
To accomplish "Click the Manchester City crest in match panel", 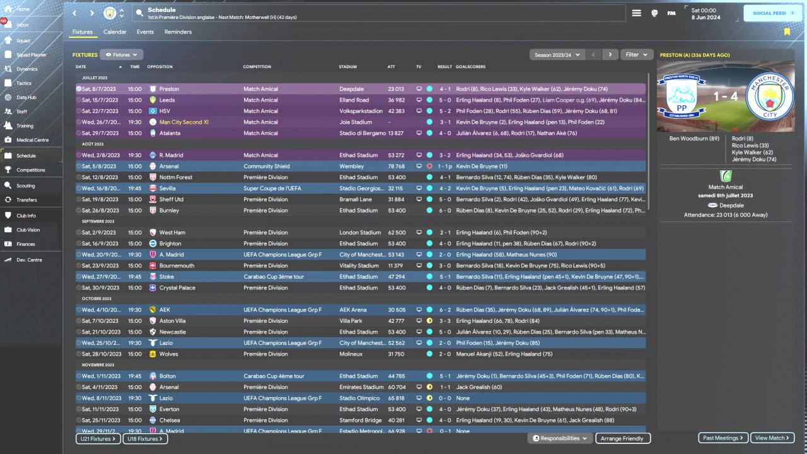I will tap(769, 96).
